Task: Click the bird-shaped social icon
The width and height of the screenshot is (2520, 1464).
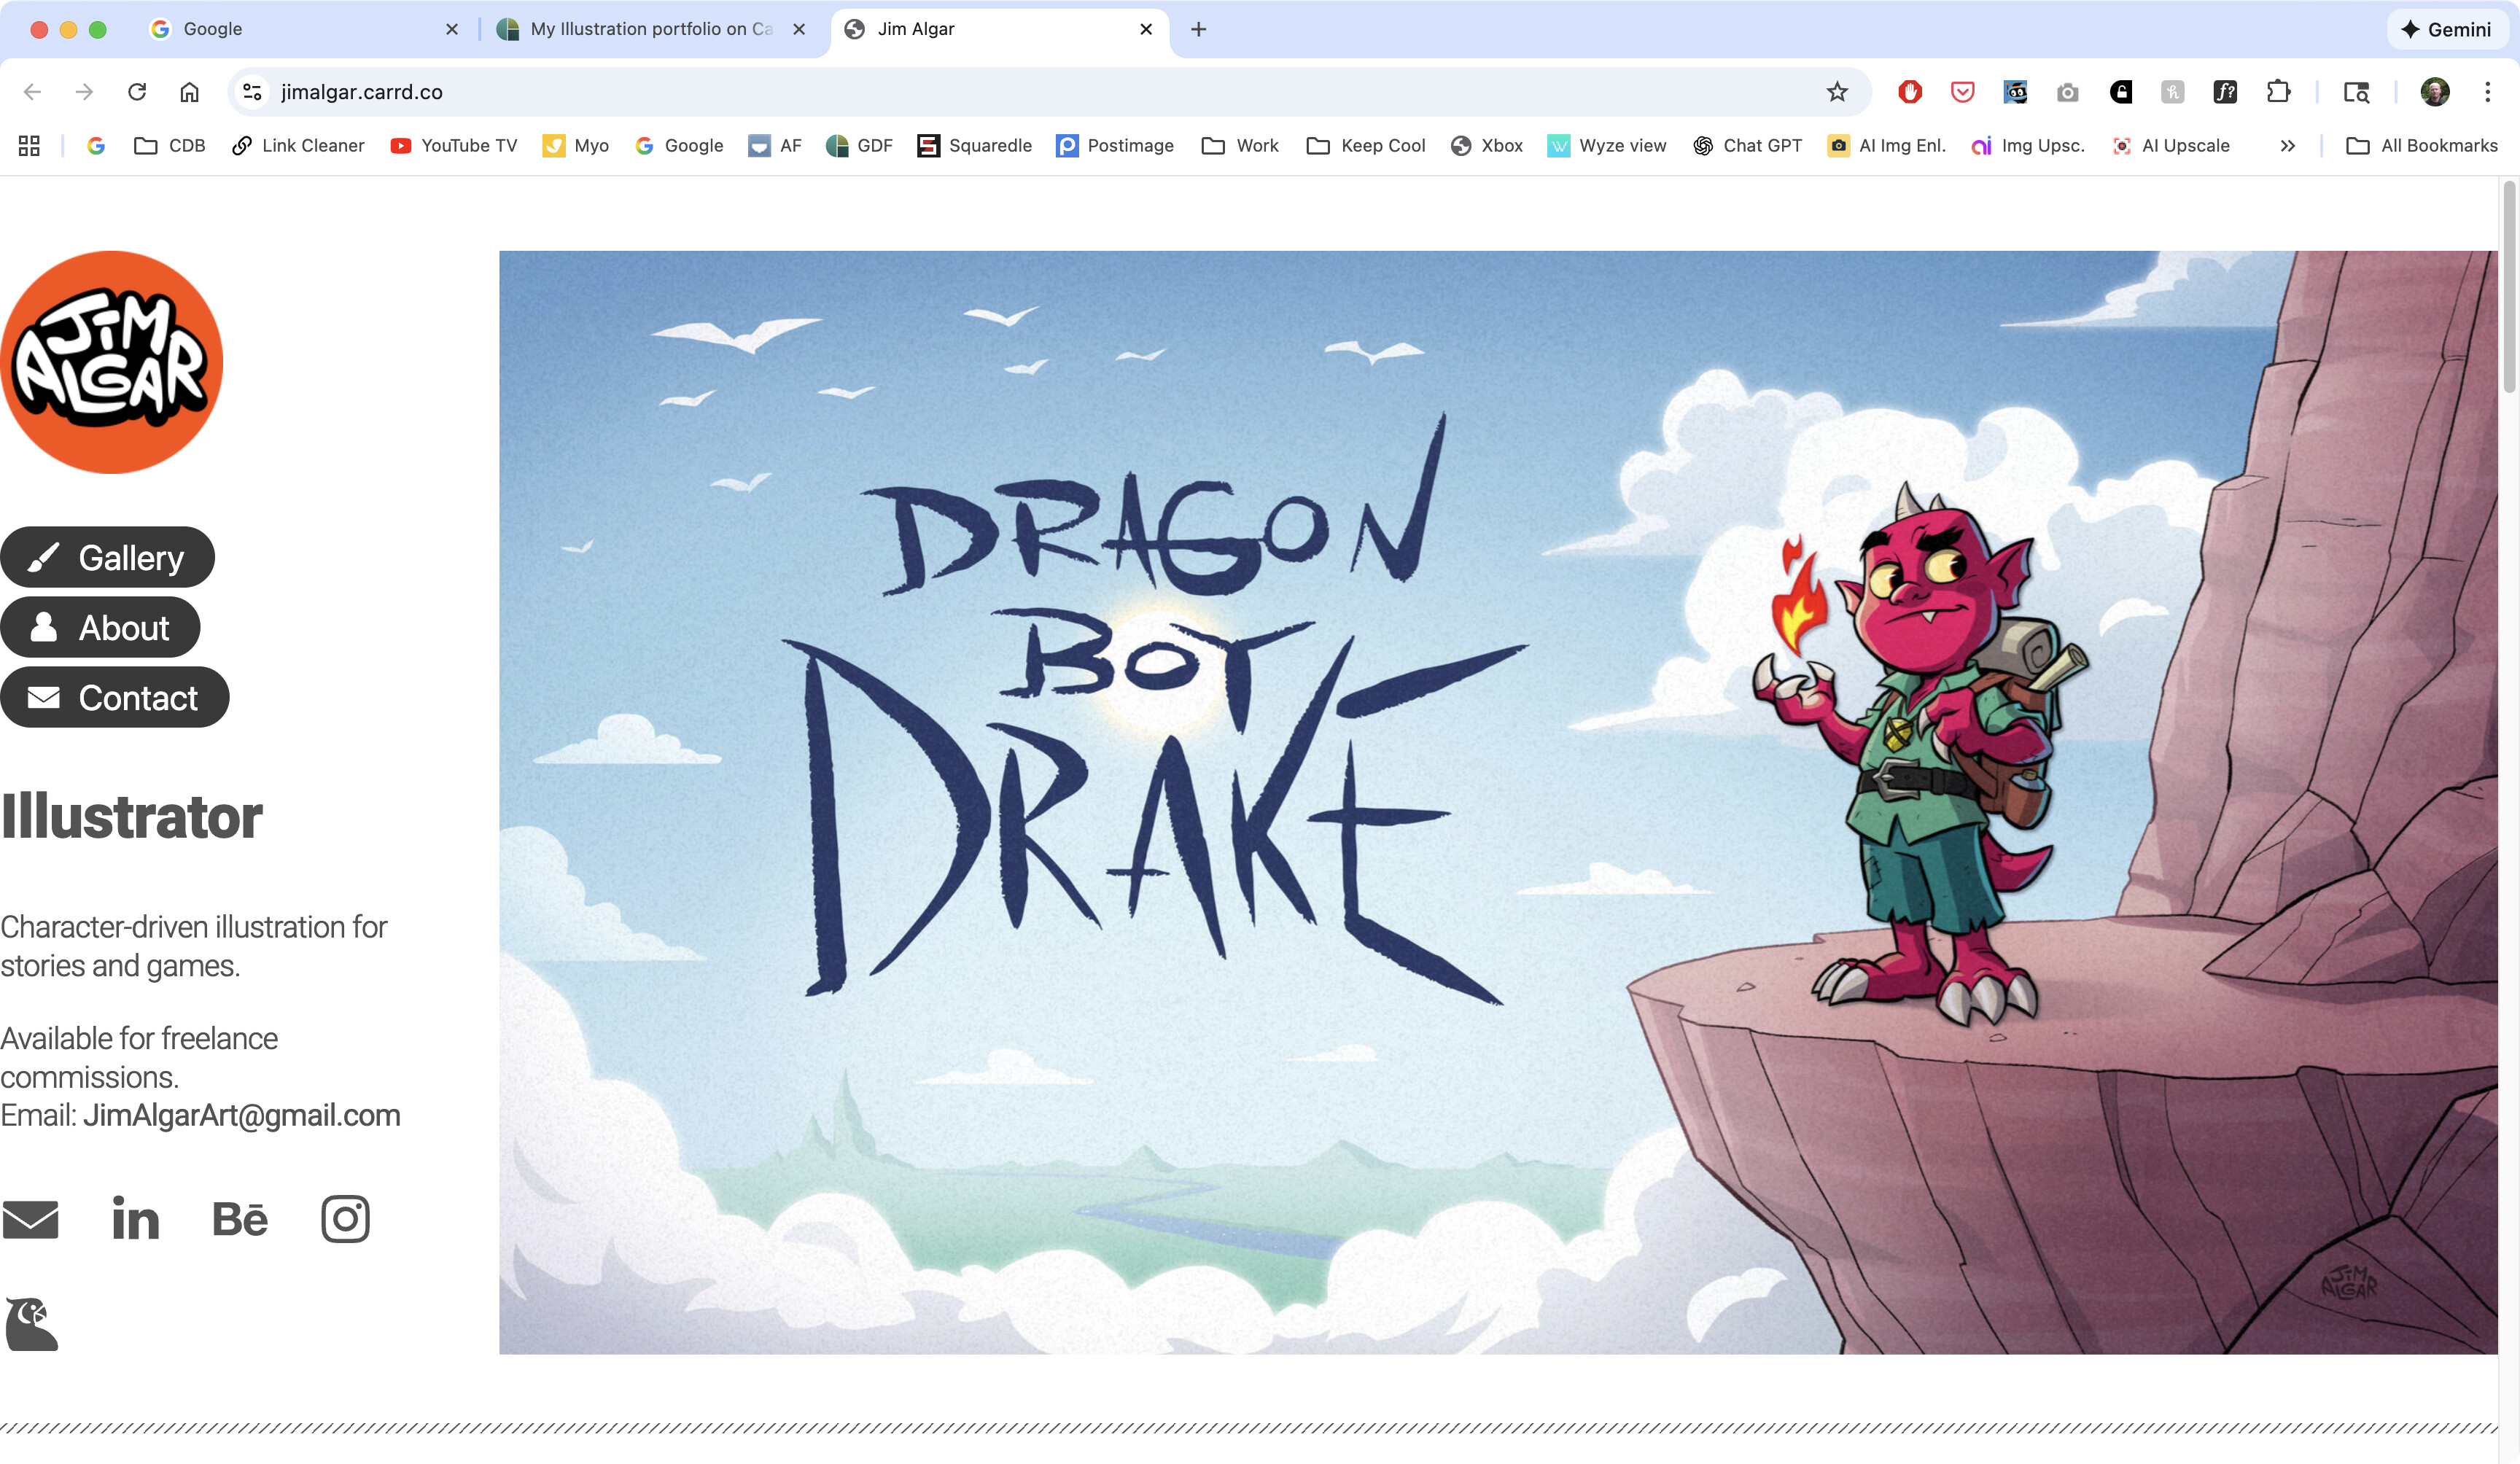Action: 32,1324
